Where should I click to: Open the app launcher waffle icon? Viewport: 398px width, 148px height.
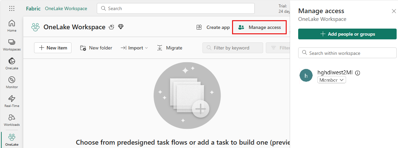tap(12, 8)
